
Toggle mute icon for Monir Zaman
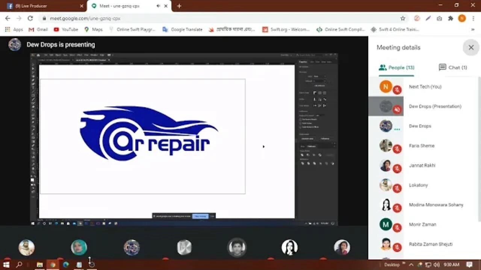click(x=397, y=228)
